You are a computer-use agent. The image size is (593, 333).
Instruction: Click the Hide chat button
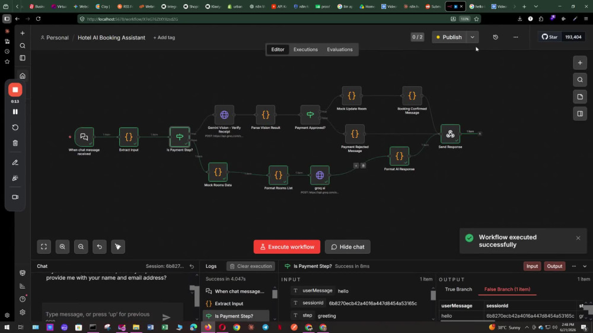[x=347, y=247]
